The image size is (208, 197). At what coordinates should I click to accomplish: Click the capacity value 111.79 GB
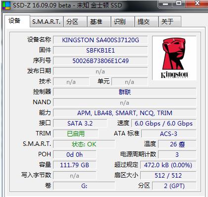point(74,165)
